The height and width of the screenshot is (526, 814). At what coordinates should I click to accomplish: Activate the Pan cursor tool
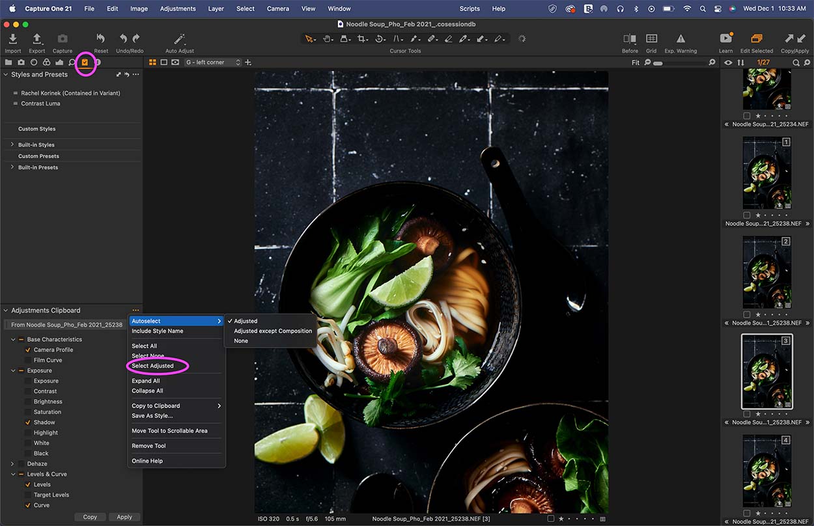(x=328, y=38)
